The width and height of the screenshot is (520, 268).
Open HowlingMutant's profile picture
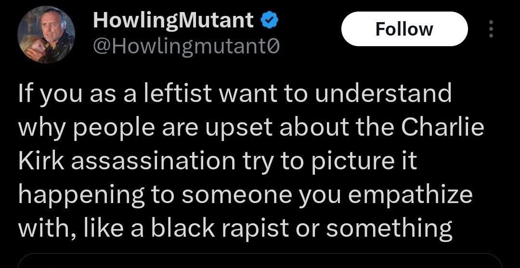[46, 35]
